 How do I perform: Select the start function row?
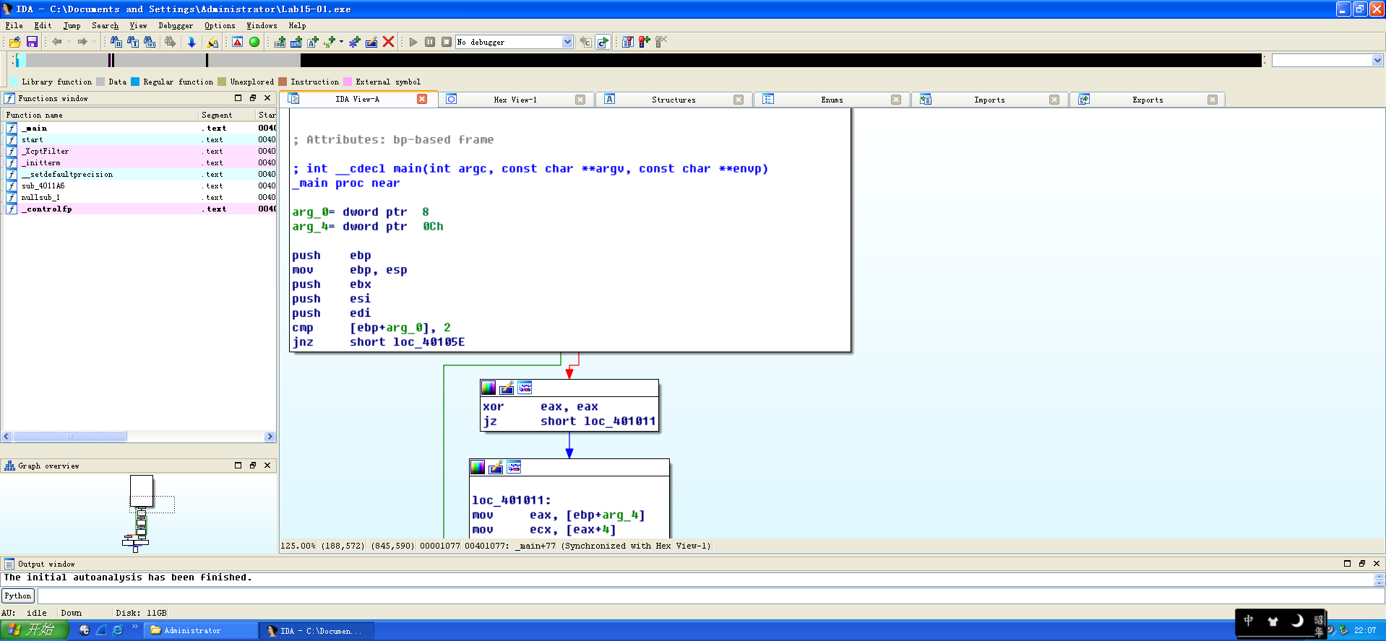(x=139, y=139)
